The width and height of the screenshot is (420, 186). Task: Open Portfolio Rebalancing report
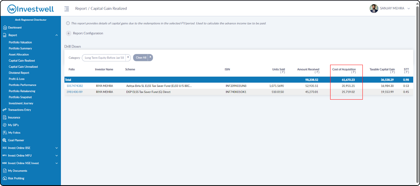coord(22,91)
